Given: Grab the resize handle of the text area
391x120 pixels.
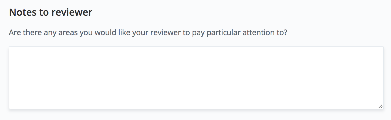Looking at the screenshot, I should [x=380, y=106].
